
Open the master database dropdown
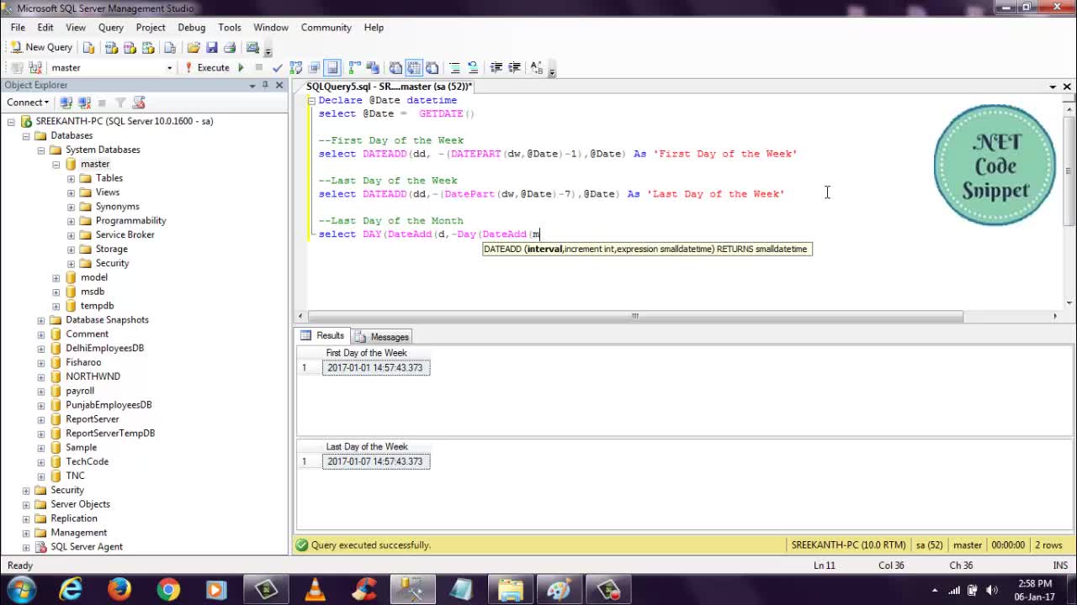click(169, 68)
